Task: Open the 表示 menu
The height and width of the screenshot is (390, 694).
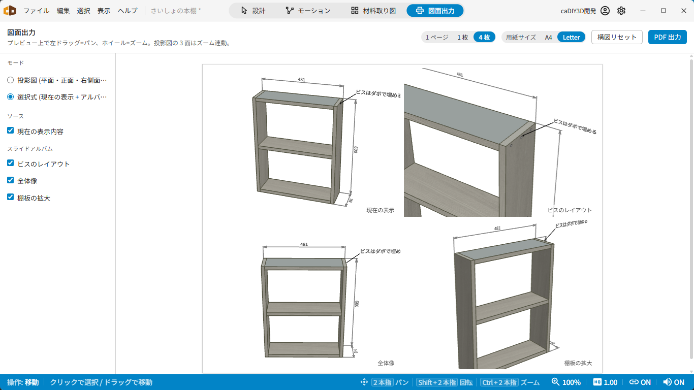Action: click(104, 11)
